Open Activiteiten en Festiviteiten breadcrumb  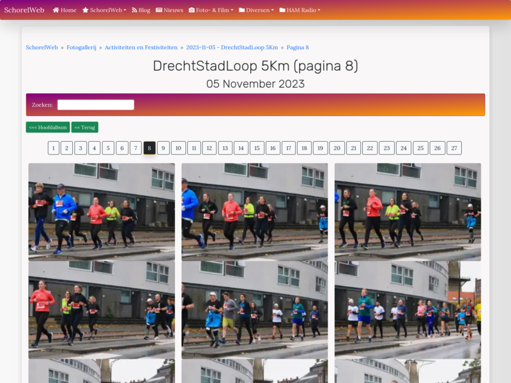pyautogui.click(x=141, y=47)
